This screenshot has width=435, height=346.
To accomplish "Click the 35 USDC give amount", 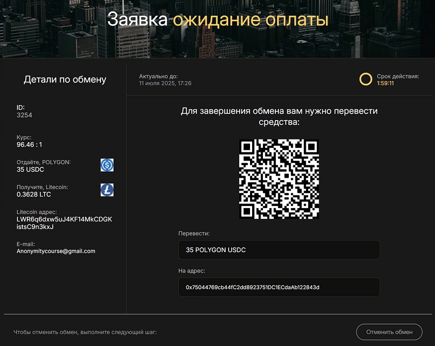I will tap(30, 170).
